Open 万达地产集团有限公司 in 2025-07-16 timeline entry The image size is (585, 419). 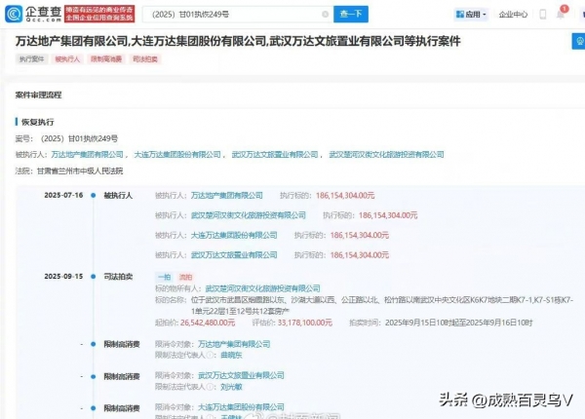227,195
